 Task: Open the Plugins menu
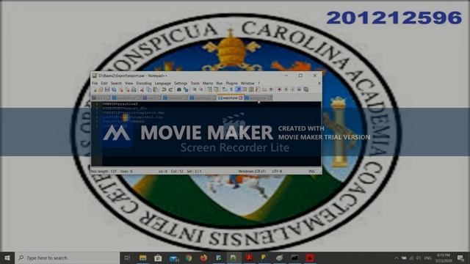[231, 83]
